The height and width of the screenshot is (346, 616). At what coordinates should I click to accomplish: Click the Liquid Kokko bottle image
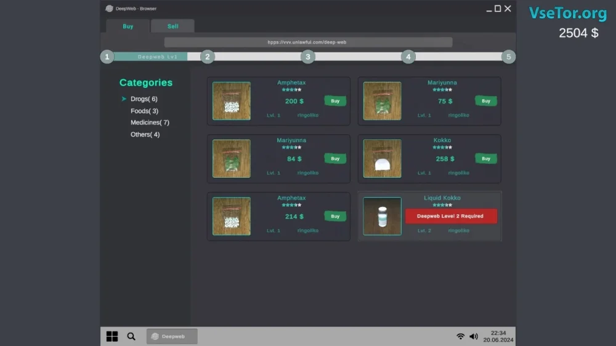pos(382,216)
